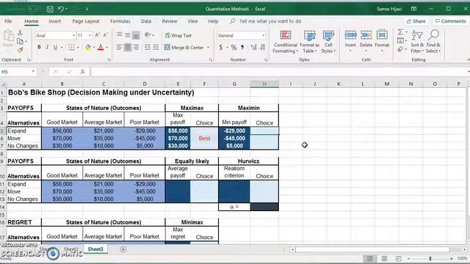Toggle Bold formatting

point(39,47)
